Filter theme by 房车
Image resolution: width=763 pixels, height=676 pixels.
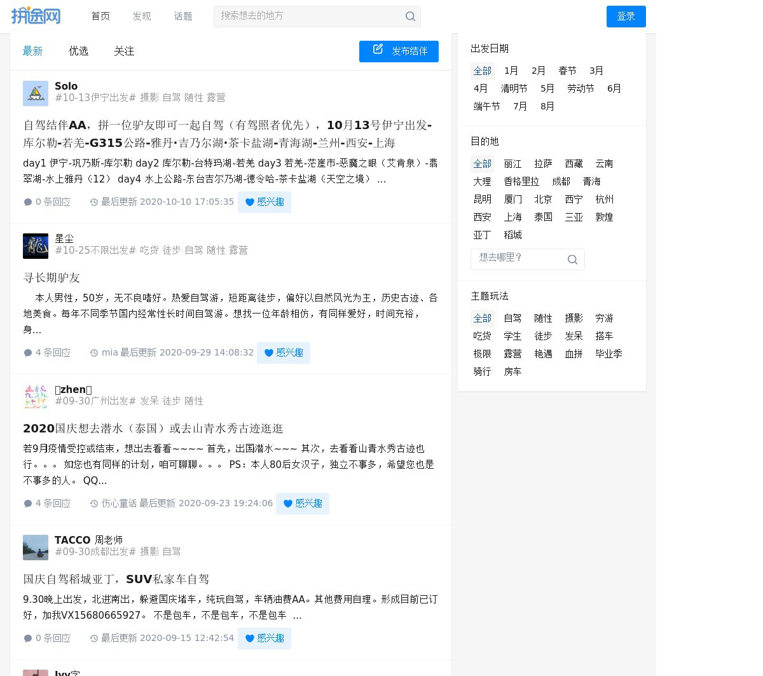[x=513, y=372]
